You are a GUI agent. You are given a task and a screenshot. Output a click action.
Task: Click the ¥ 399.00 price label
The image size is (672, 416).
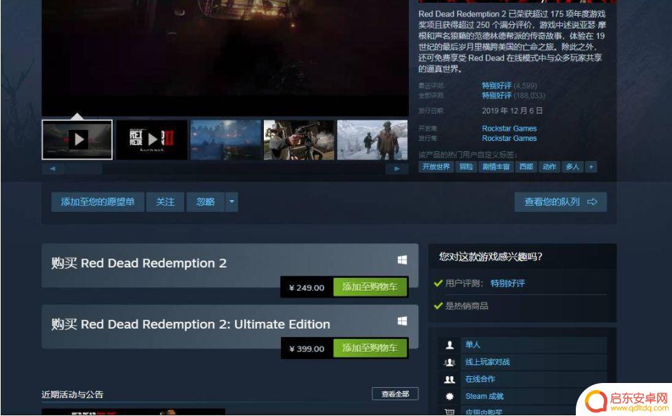(306, 349)
